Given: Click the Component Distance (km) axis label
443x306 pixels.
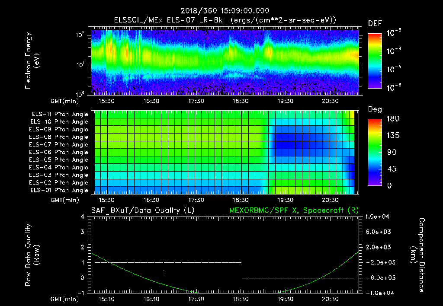Looking at the screenshot, I should point(417,255).
